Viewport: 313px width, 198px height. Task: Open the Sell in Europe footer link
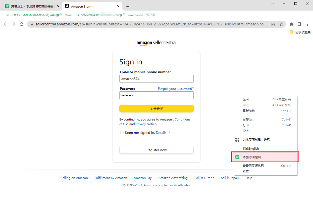point(204,178)
